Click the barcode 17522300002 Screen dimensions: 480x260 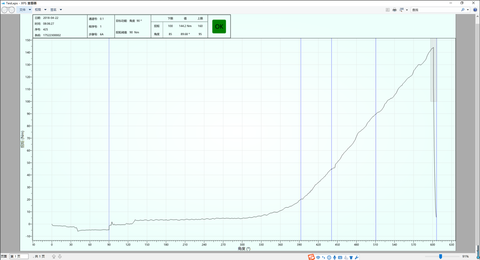point(52,35)
